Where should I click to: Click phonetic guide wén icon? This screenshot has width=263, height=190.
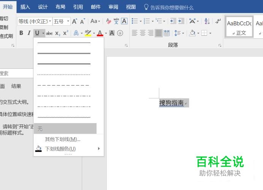(x=116, y=21)
